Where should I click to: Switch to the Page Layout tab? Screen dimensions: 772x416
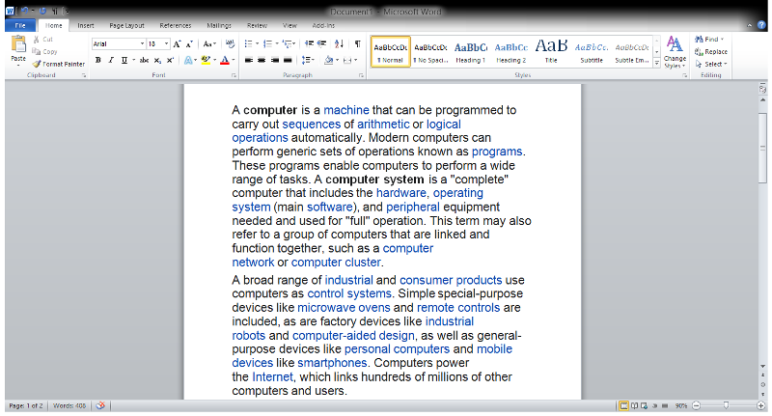click(x=126, y=25)
